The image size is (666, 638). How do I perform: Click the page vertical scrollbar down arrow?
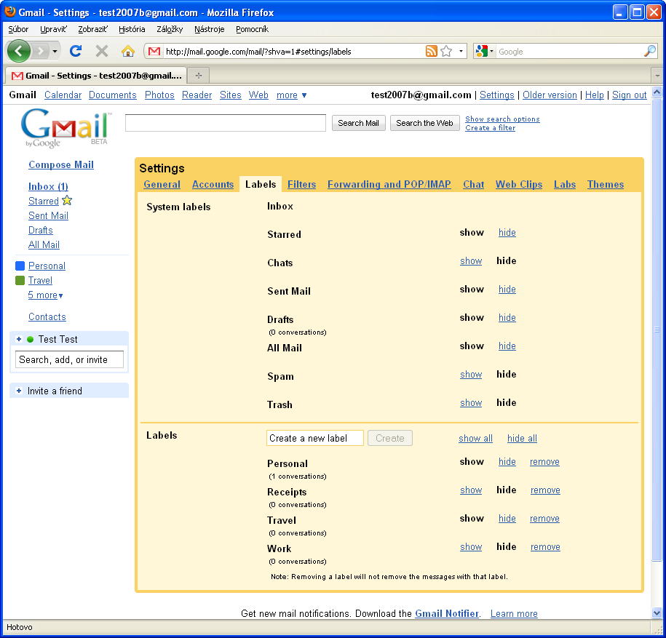coord(657,613)
